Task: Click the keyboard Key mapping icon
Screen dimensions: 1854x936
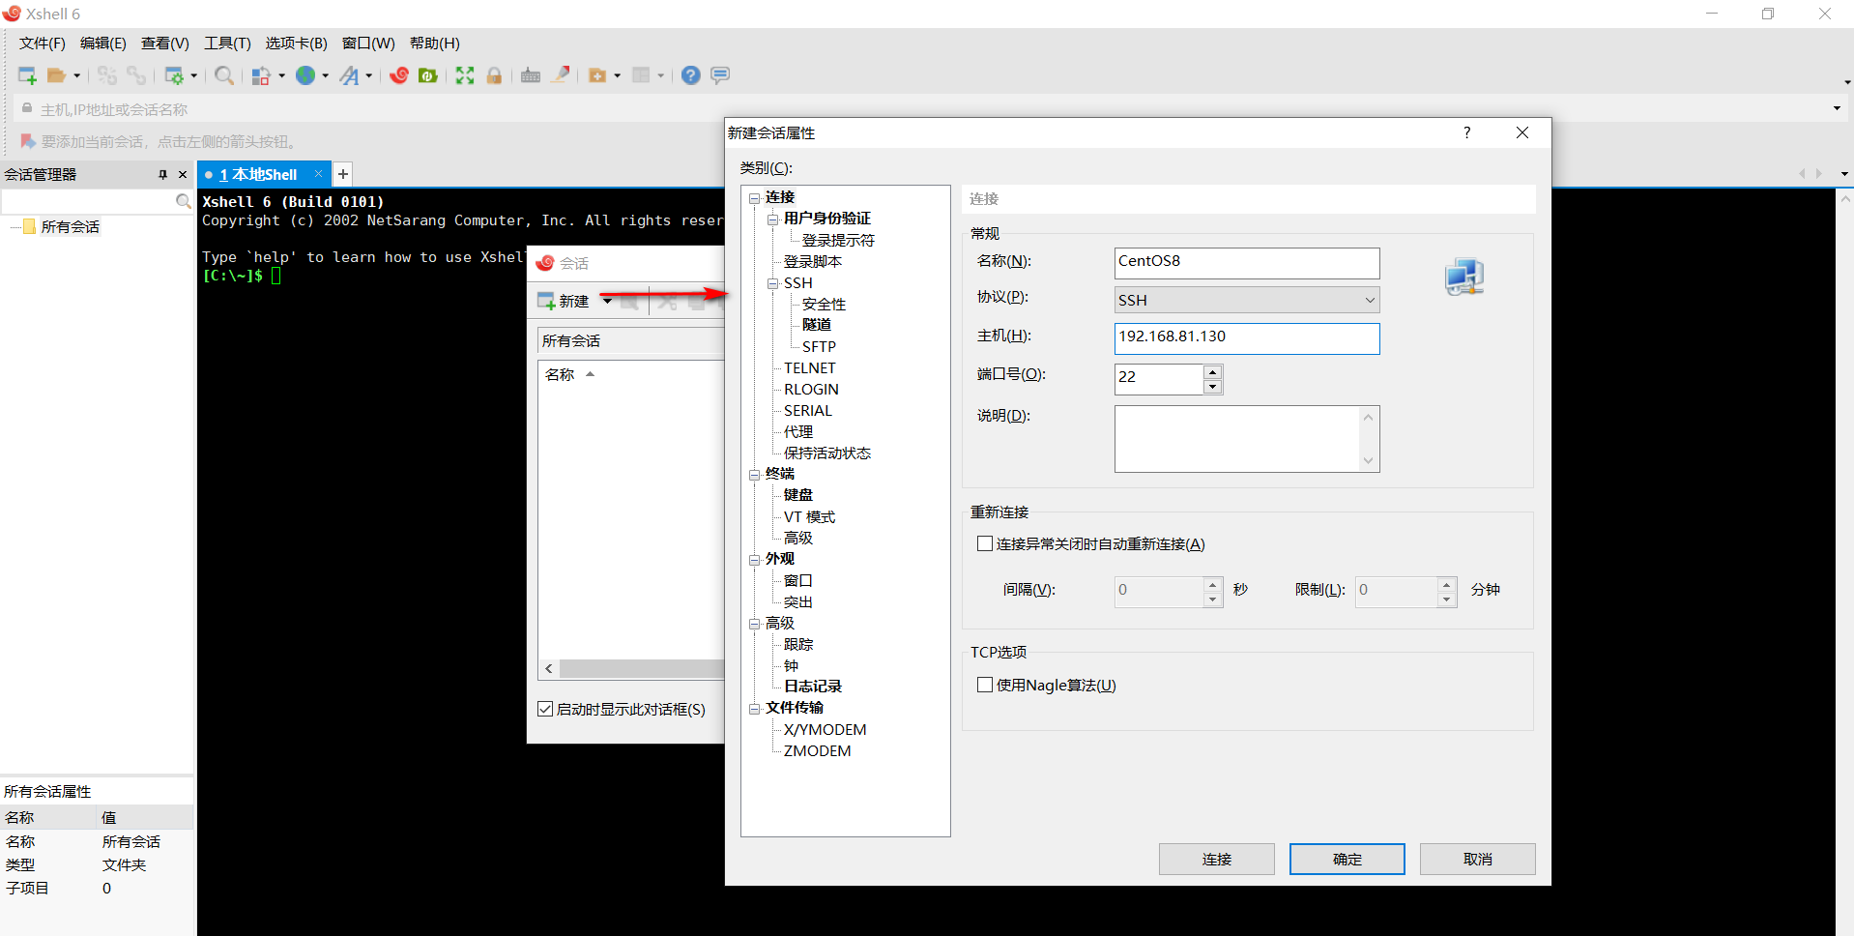Action: click(x=531, y=75)
